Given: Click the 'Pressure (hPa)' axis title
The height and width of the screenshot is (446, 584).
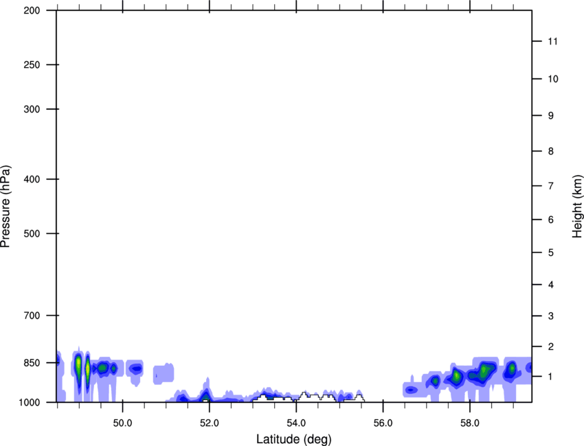Looking at the screenshot, I should 5,207.
